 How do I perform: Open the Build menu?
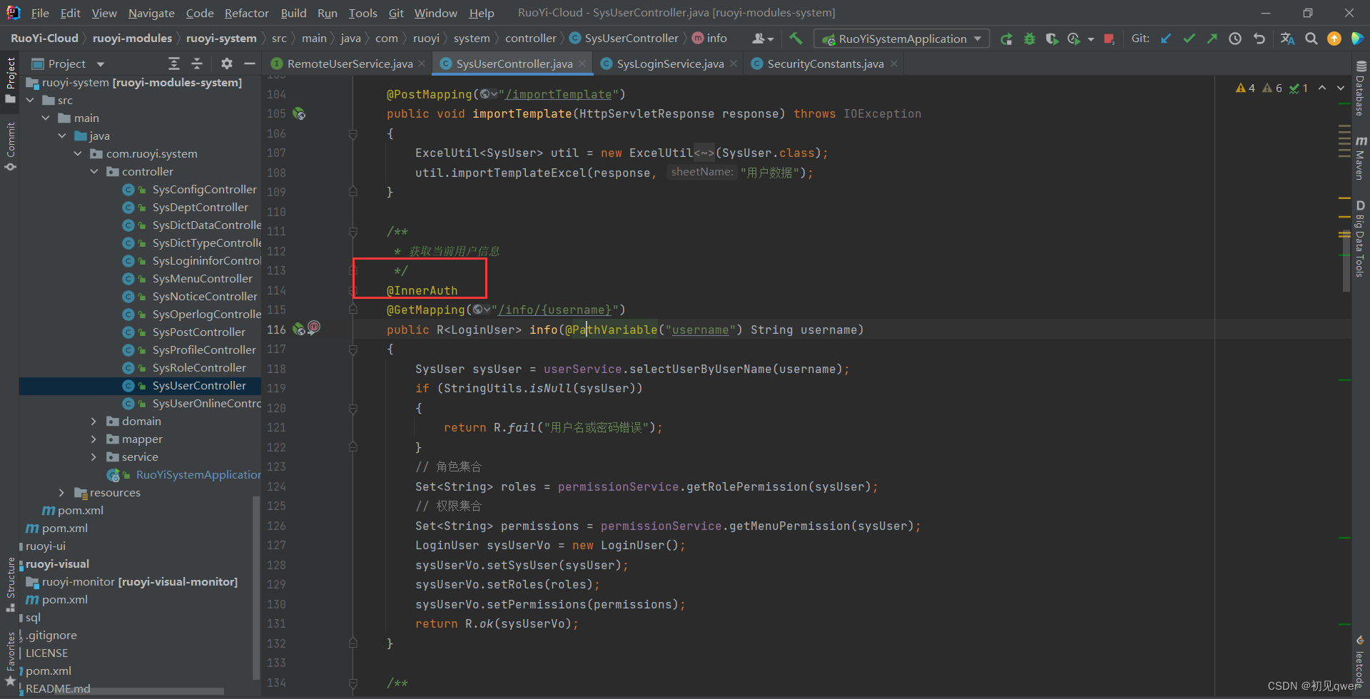[293, 13]
